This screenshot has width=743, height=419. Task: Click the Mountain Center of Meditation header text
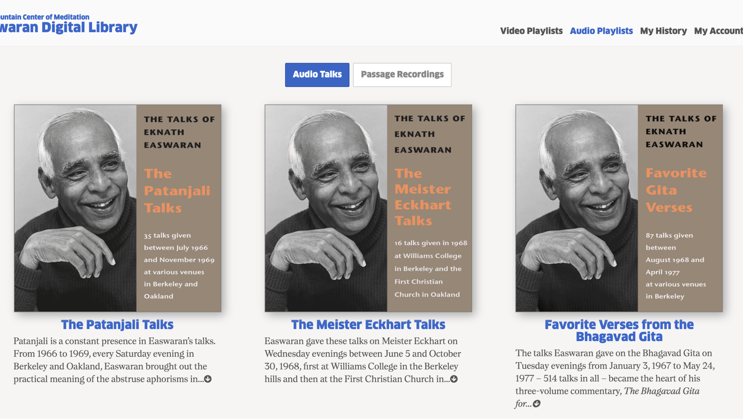click(x=45, y=17)
